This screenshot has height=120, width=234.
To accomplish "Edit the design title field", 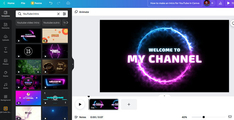I will click(175, 3).
